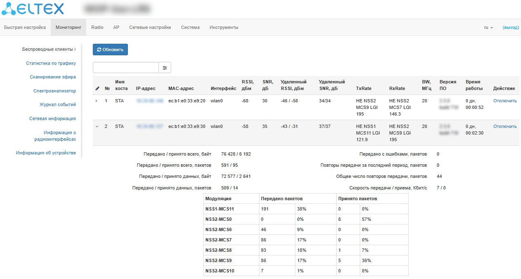Disconnect client 2 via Отключить link
This screenshot has width=521, height=279.
tap(504, 127)
